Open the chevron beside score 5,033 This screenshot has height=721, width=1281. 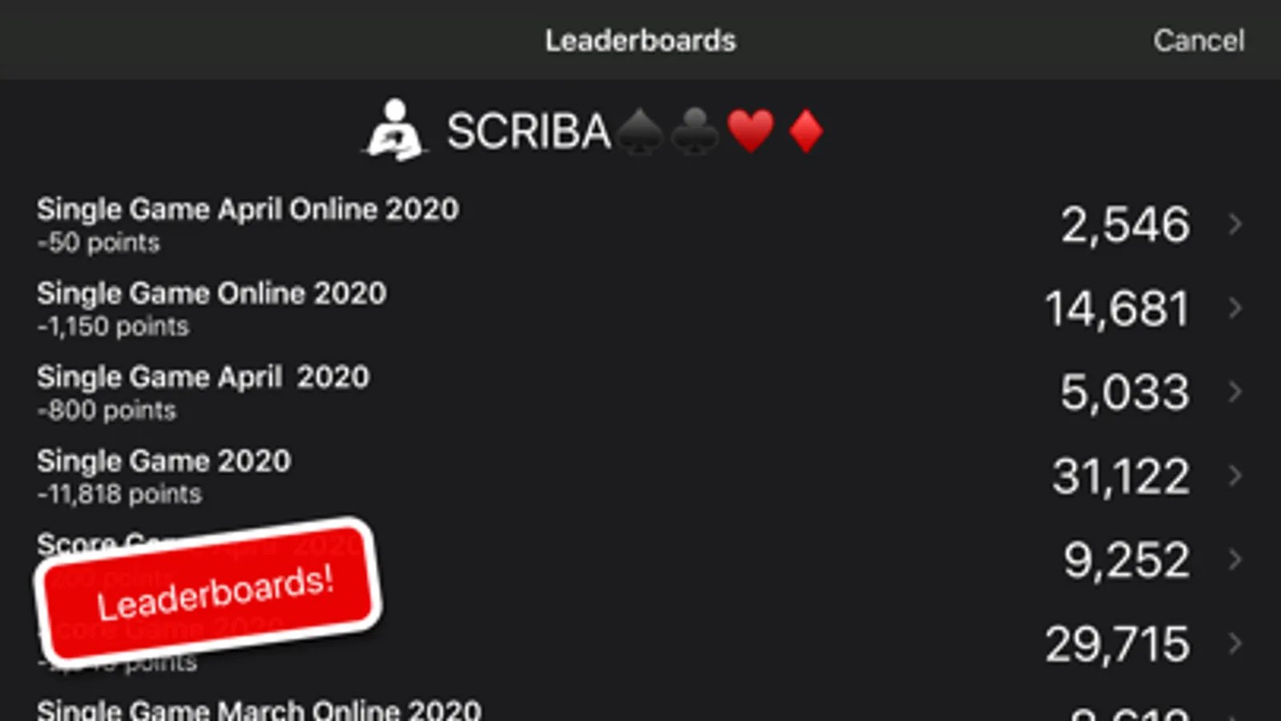1235,392
